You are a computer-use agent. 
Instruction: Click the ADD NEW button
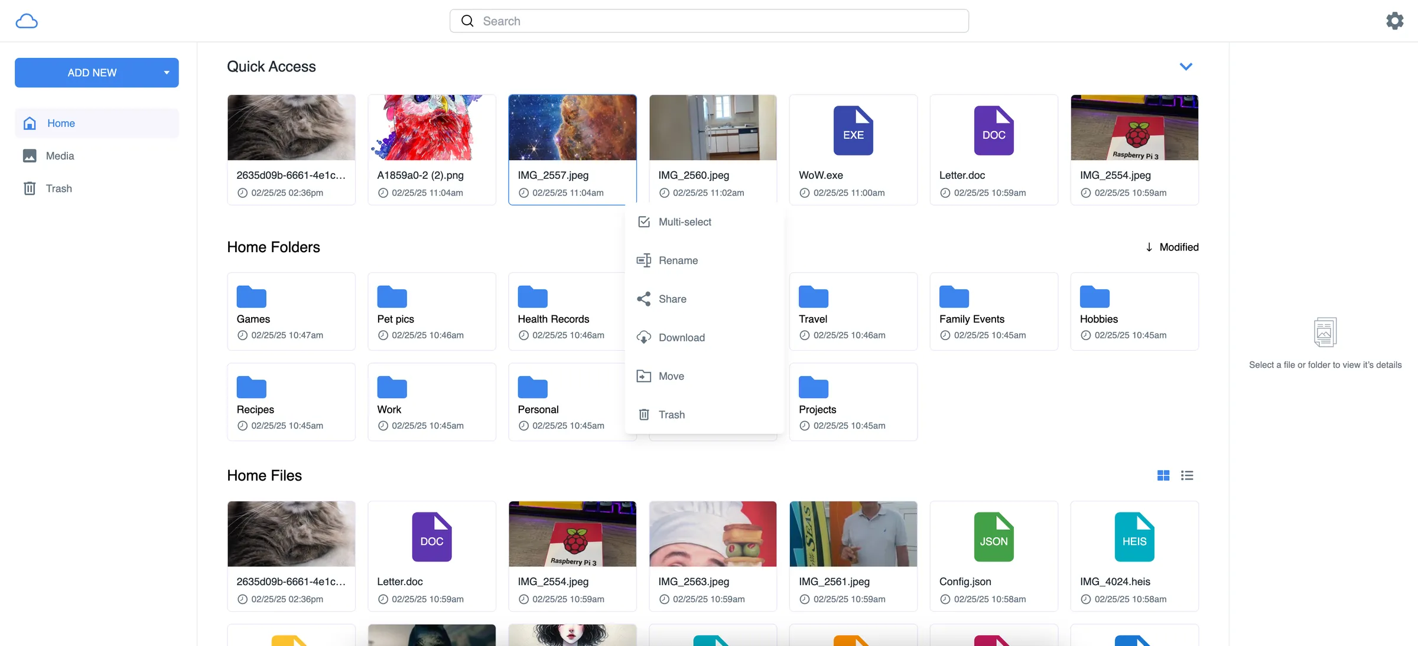[x=92, y=73]
